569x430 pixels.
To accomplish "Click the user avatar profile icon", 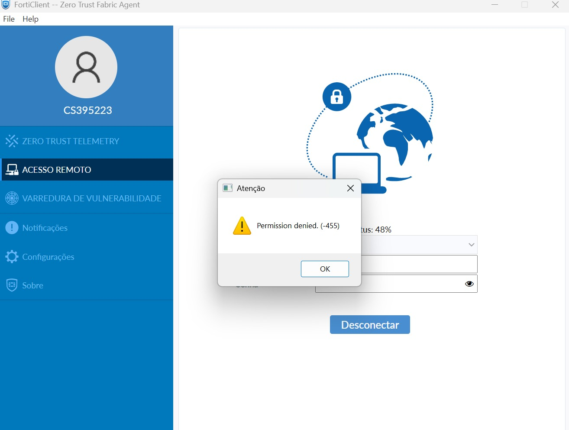I will pos(86,67).
